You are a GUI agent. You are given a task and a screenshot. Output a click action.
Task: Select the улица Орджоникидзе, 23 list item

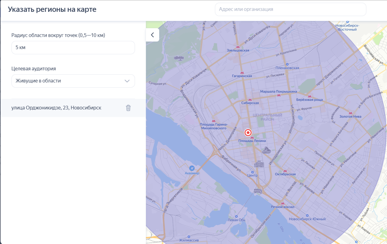coord(56,108)
